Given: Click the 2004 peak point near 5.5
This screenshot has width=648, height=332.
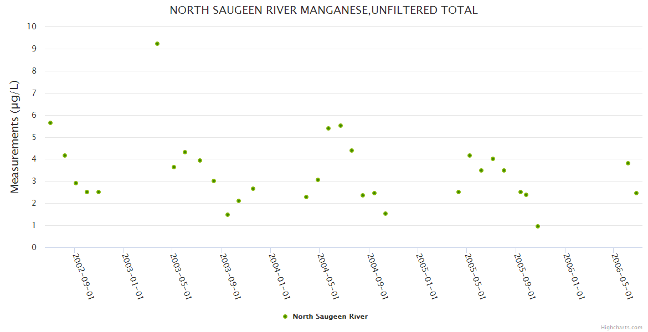Looking at the screenshot, I should point(341,126).
